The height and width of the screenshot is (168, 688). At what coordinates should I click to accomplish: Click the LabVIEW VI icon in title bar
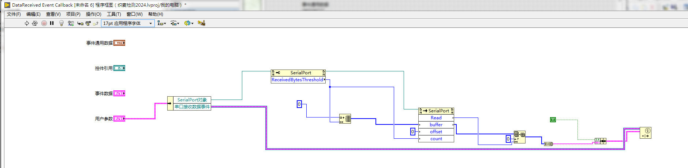pos(7,5)
